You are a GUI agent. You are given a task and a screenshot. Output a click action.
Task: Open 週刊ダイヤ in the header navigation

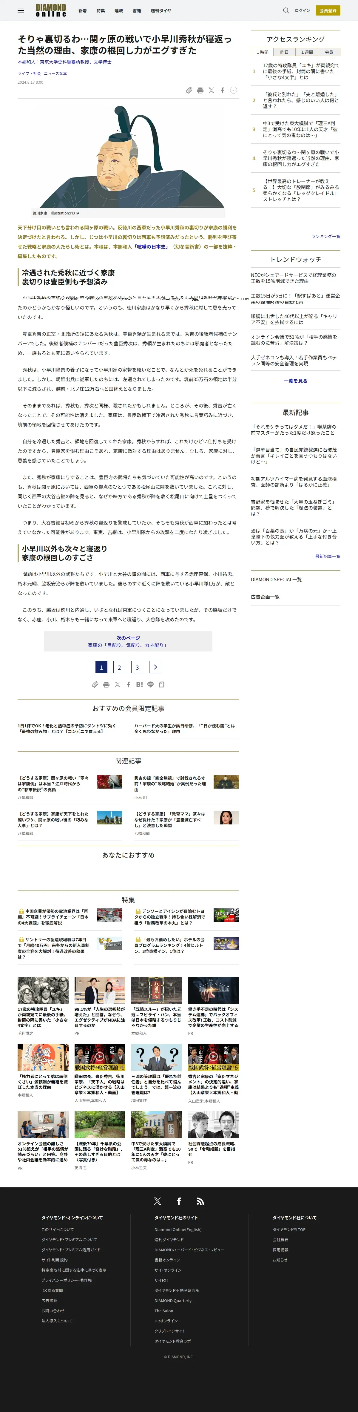(161, 10)
